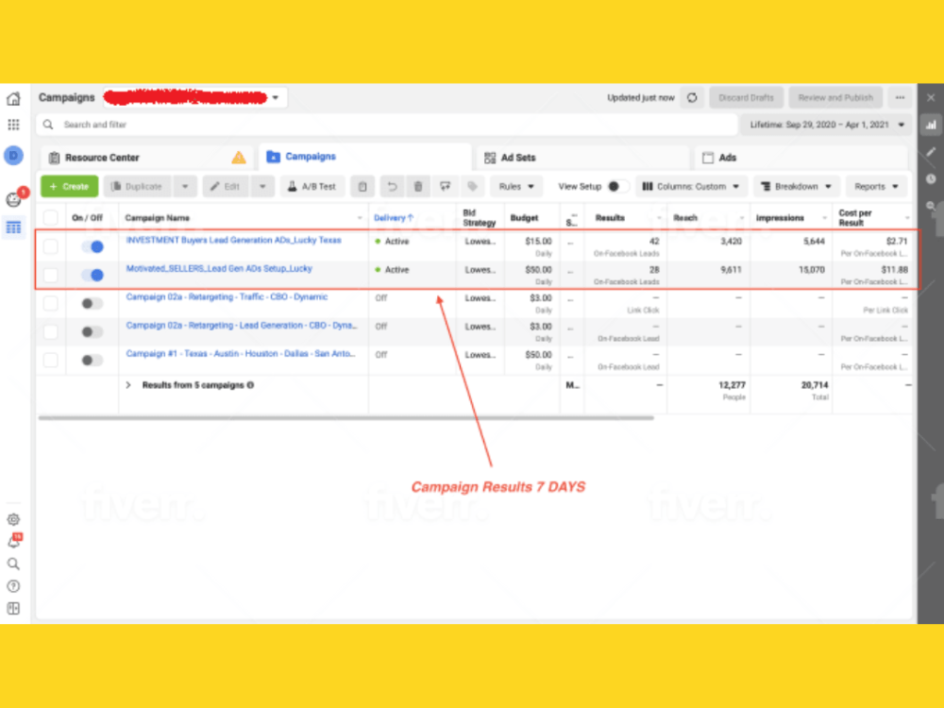Open the history clock icon in right panel
The width and height of the screenshot is (944, 708).
(x=931, y=178)
